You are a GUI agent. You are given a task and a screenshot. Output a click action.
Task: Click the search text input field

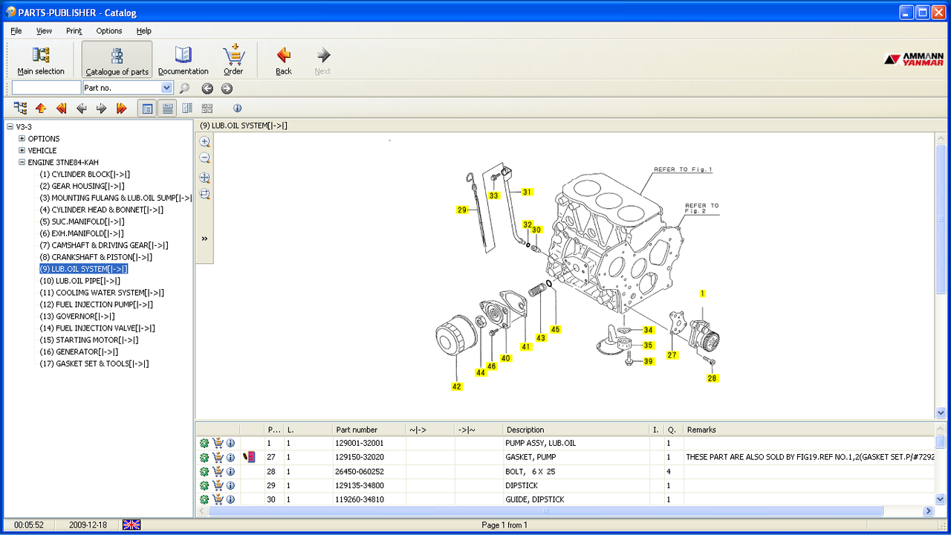click(46, 88)
